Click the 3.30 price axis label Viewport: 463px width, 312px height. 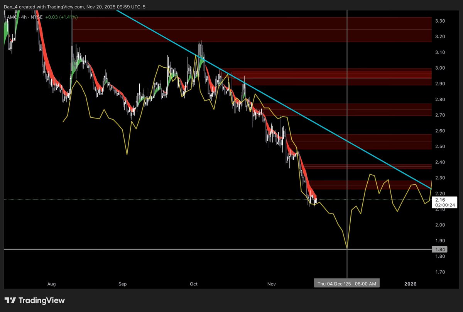click(x=440, y=21)
